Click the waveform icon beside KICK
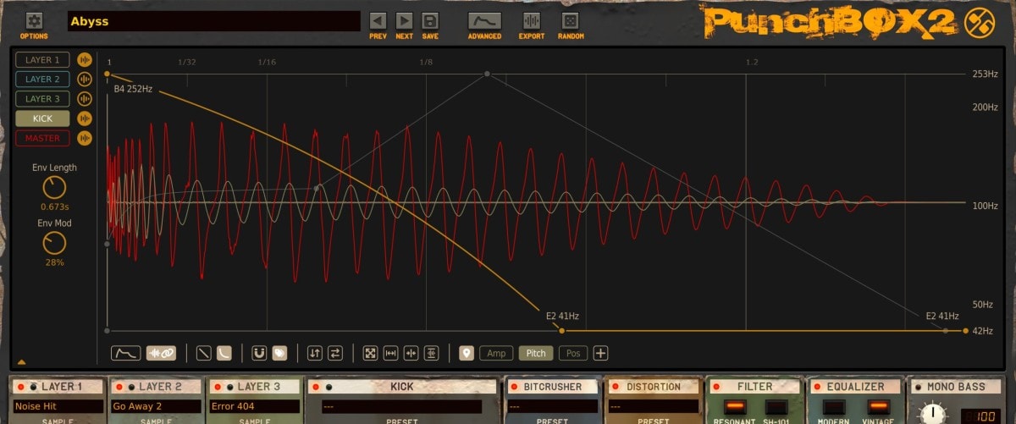Image resolution: width=1016 pixels, height=424 pixels. [84, 118]
